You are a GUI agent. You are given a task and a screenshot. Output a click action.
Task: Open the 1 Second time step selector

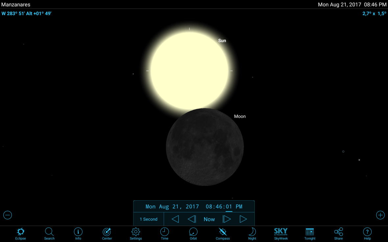[x=148, y=219]
